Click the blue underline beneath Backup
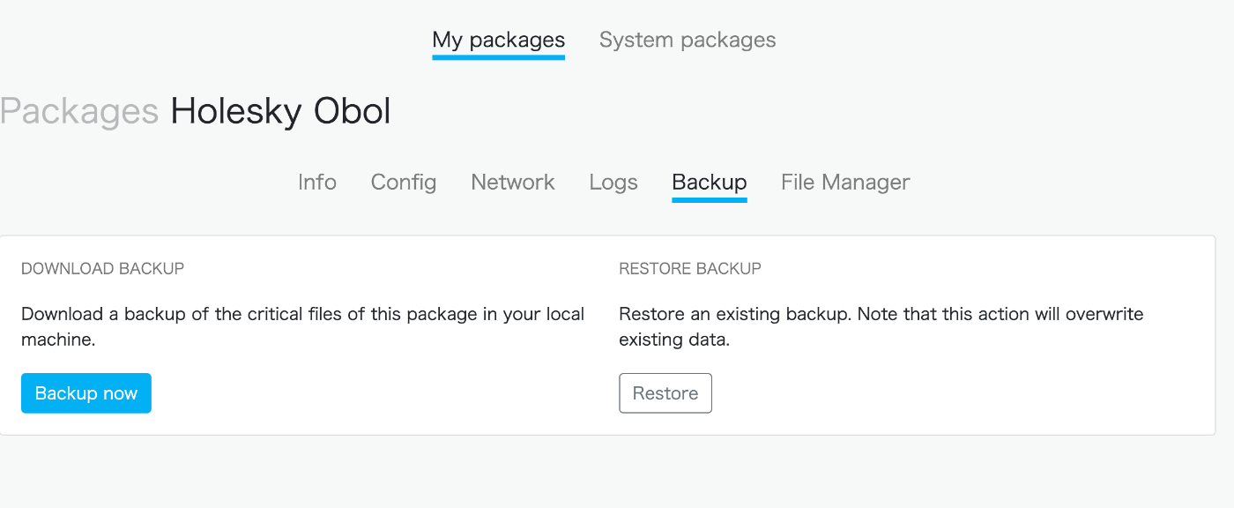Image resolution: width=1234 pixels, height=508 pixels. coord(710,199)
